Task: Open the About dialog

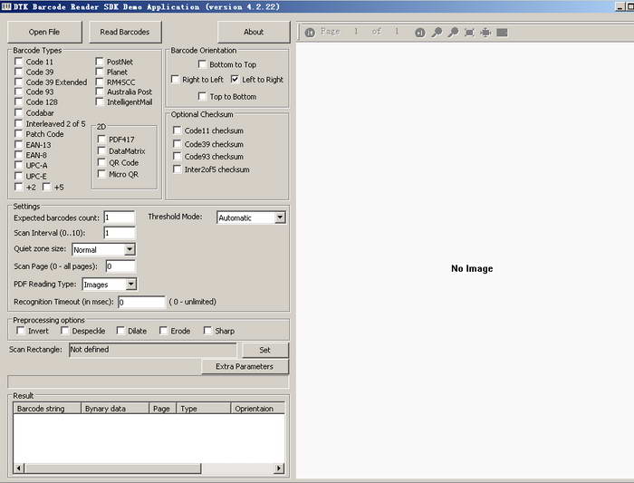Action: pyautogui.click(x=254, y=32)
